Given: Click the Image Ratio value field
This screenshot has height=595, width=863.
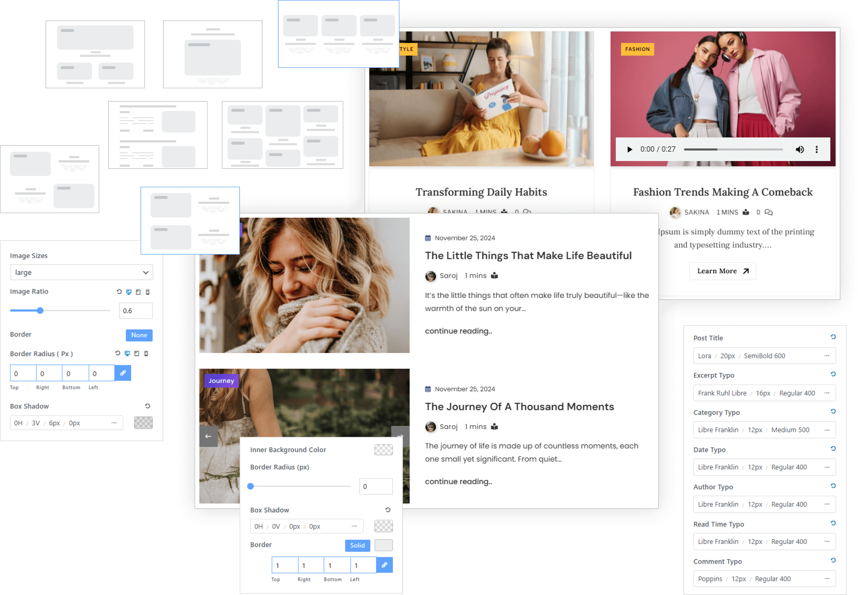Looking at the screenshot, I should [136, 311].
